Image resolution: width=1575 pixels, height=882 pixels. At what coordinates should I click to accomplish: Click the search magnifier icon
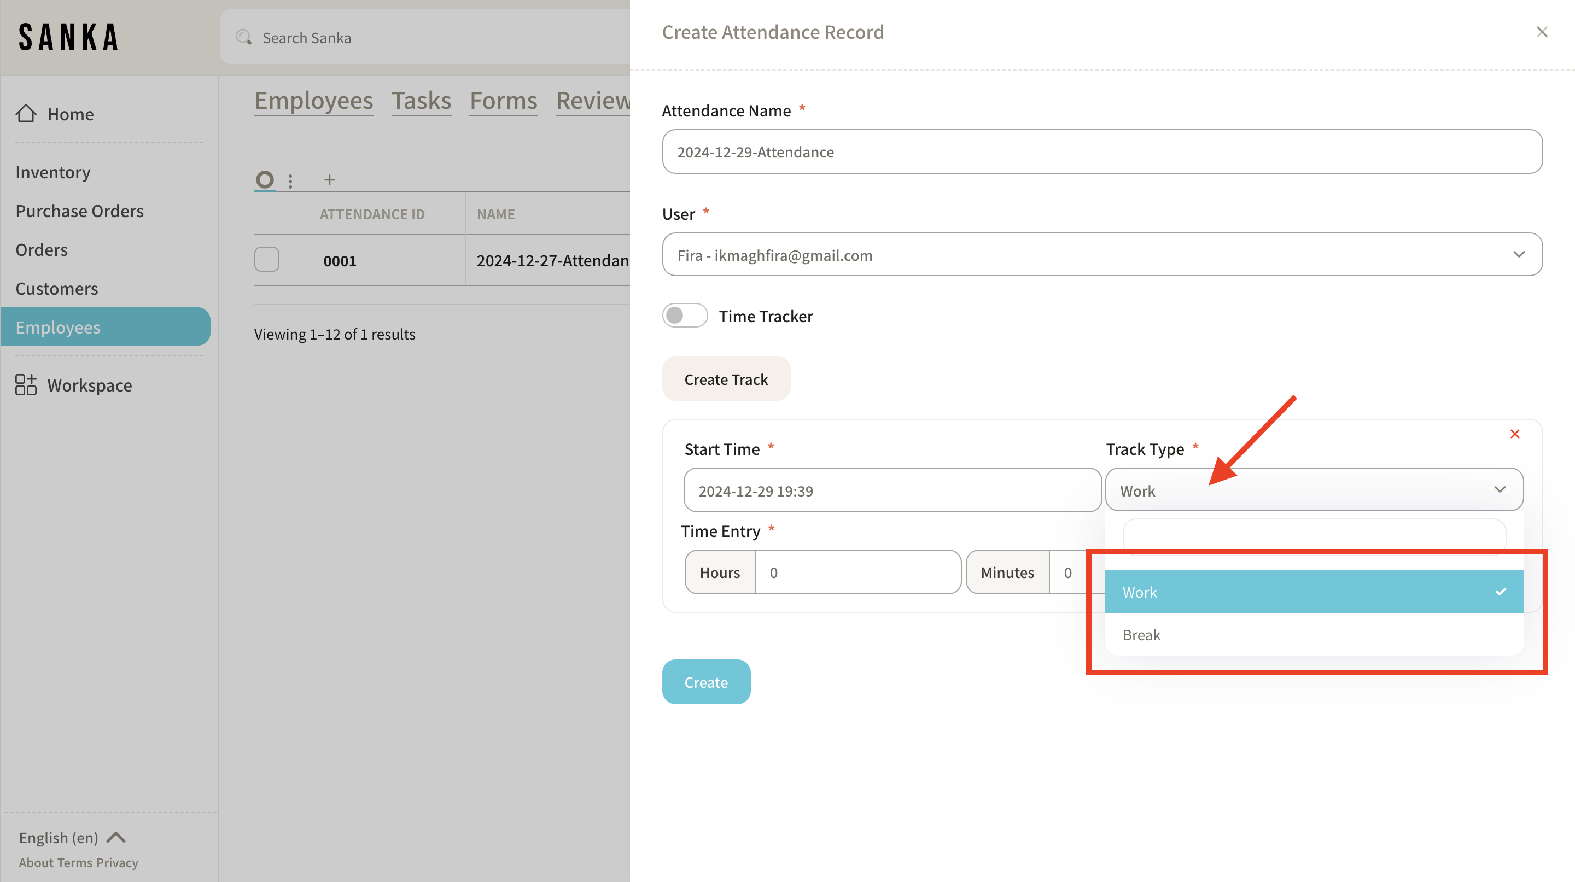pos(244,37)
